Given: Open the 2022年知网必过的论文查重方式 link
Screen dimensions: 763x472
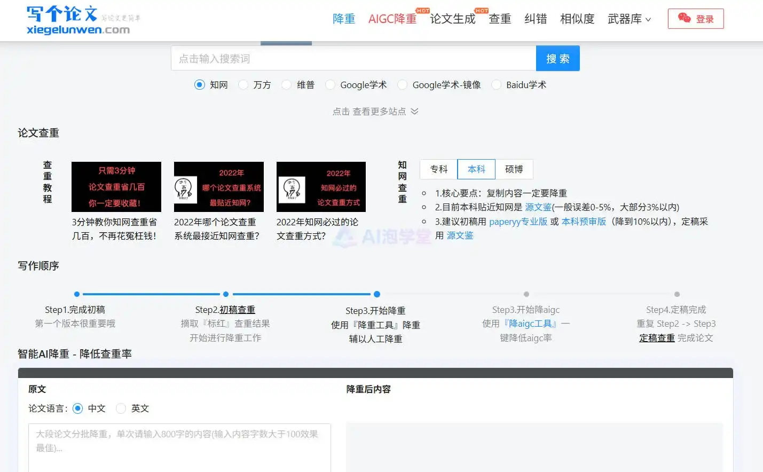Looking at the screenshot, I should tap(318, 229).
